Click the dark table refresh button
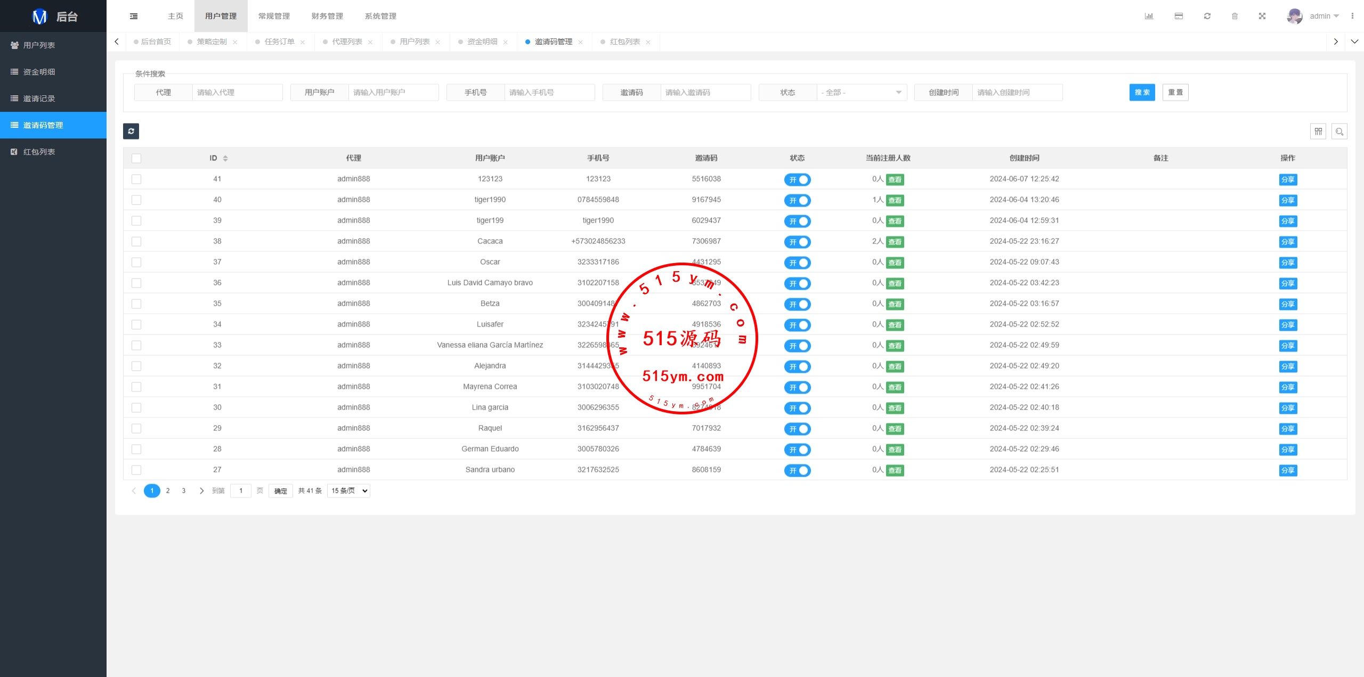The width and height of the screenshot is (1364, 677). (x=131, y=131)
